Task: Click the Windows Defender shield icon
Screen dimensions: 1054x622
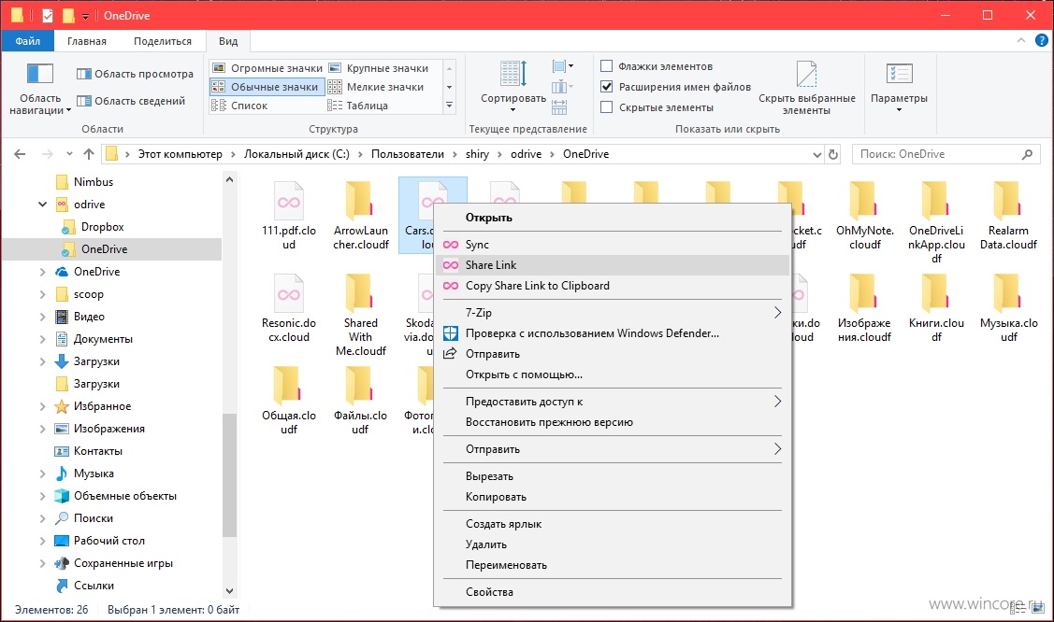Action: 451,333
